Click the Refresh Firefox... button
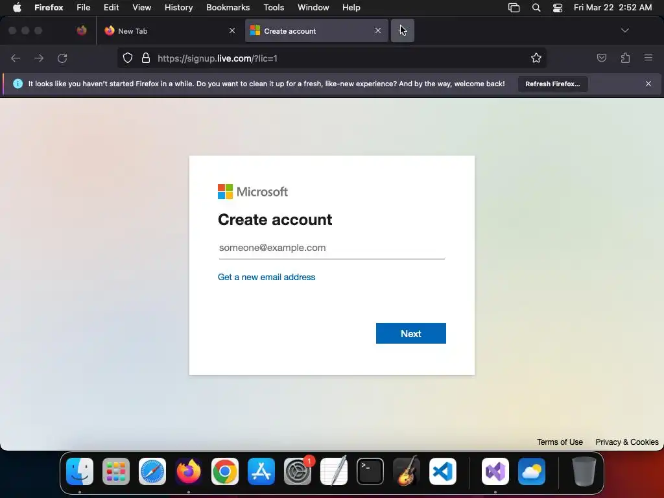 pyautogui.click(x=552, y=84)
